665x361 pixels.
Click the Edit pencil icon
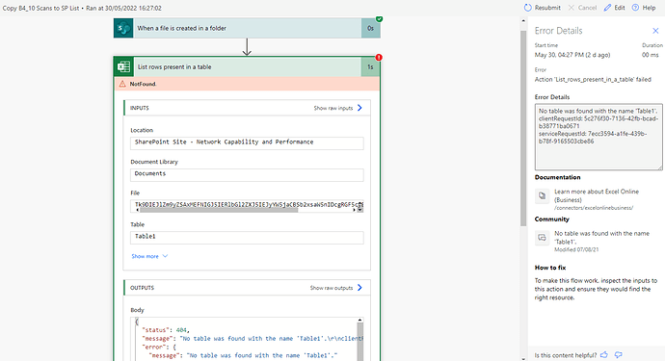pos(608,8)
